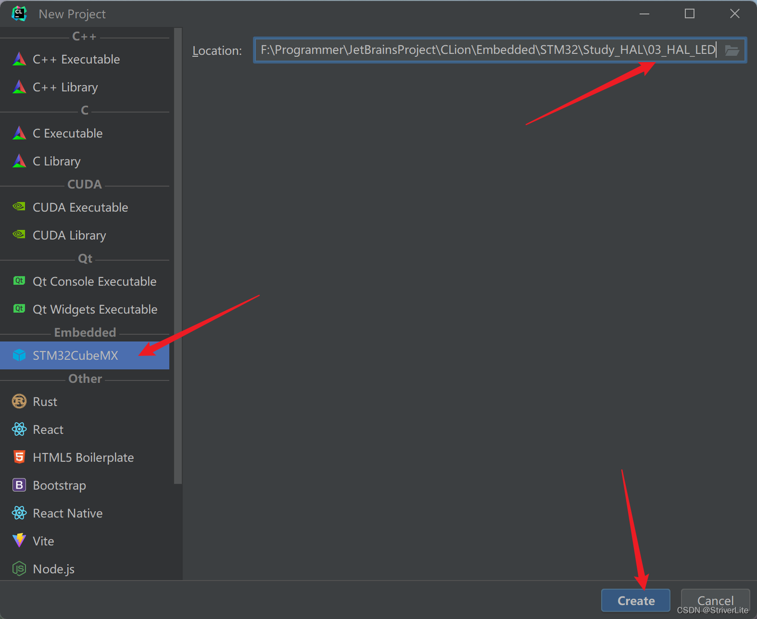Select Bootstrap project type
This screenshot has height=619, width=757.
click(x=85, y=485)
